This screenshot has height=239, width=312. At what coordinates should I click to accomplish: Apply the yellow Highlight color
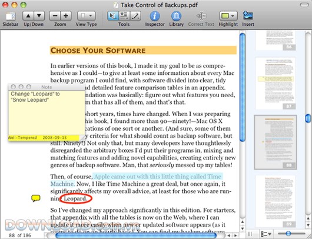pyautogui.click(x=225, y=16)
